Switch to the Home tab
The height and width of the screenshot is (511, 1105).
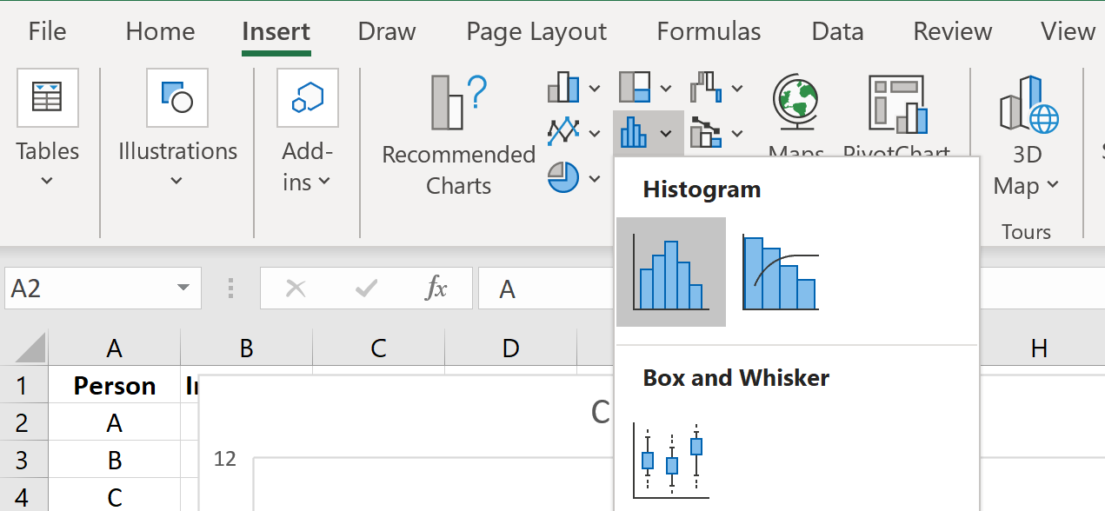tap(159, 31)
